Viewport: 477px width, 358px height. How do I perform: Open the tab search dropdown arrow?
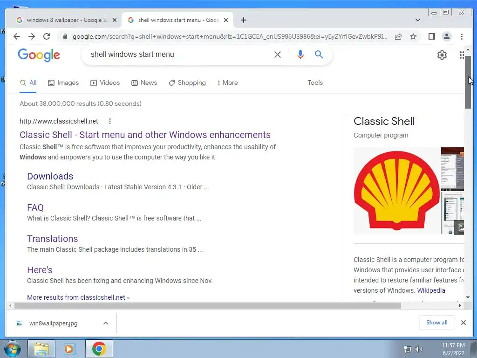418,20
